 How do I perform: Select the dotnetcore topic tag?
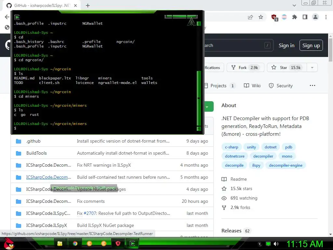click(235, 156)
